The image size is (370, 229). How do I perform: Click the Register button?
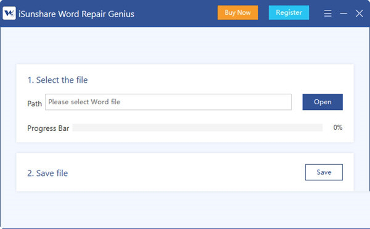pyautogui.click(x=289, y=12)
